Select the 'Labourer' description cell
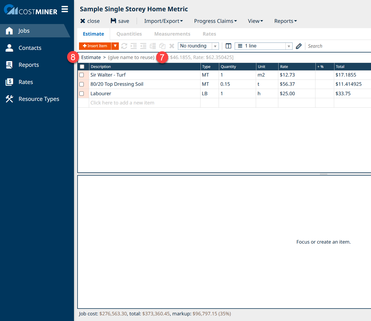The image size is (371, 321). [x=145, y=93]
